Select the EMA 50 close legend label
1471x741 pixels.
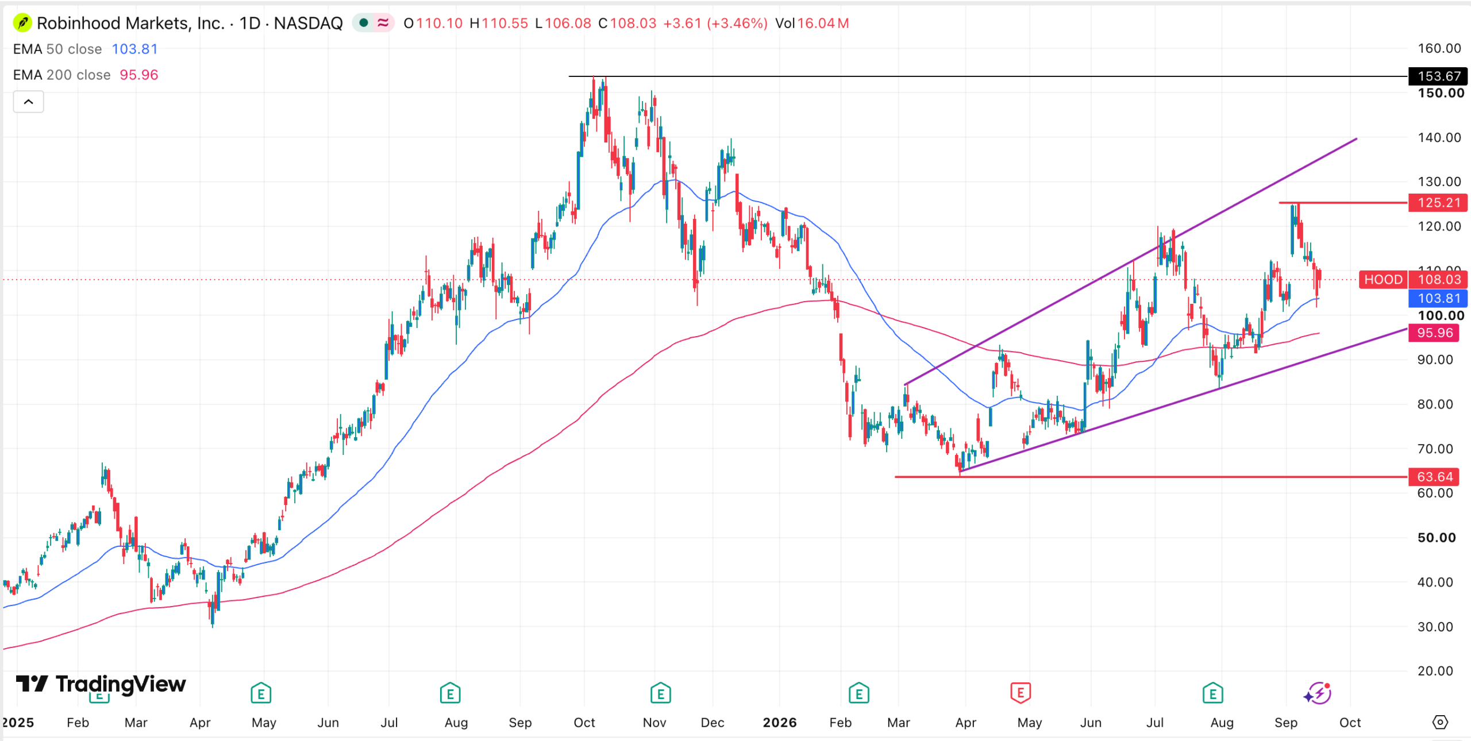pyautogui.click(x=57, y=49)
